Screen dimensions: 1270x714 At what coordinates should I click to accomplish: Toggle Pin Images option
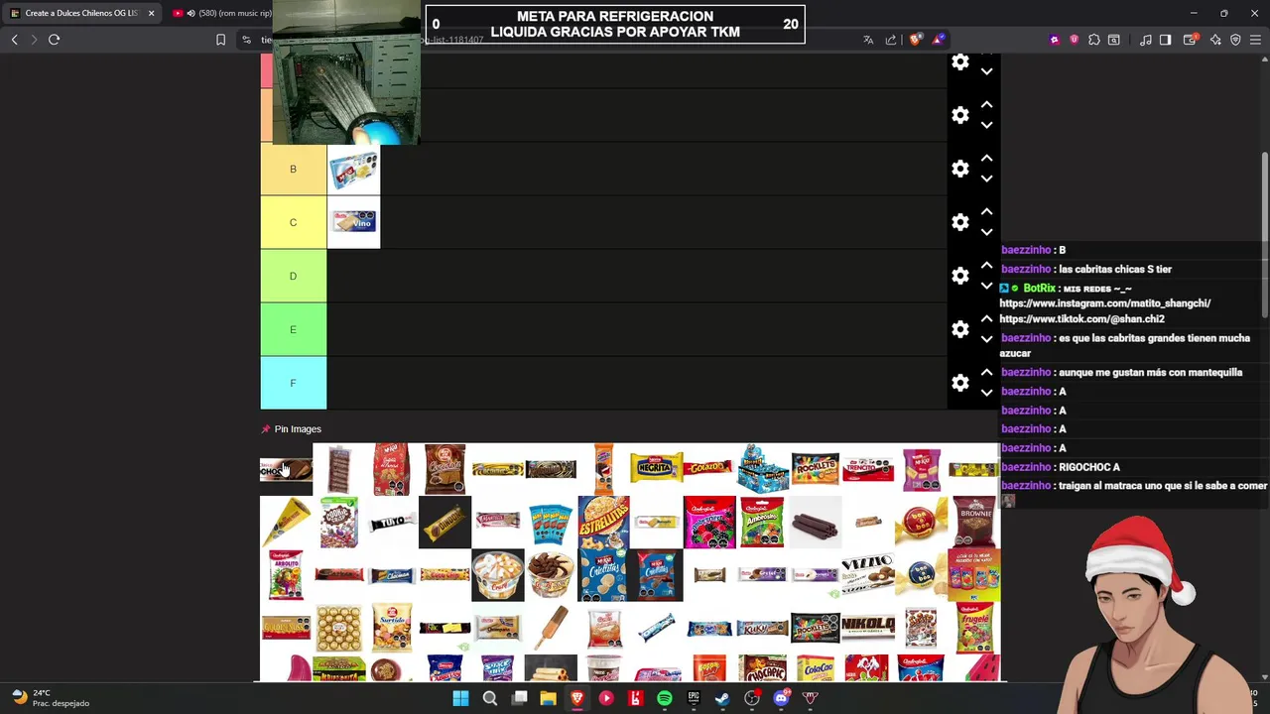(x=291, y=429)
